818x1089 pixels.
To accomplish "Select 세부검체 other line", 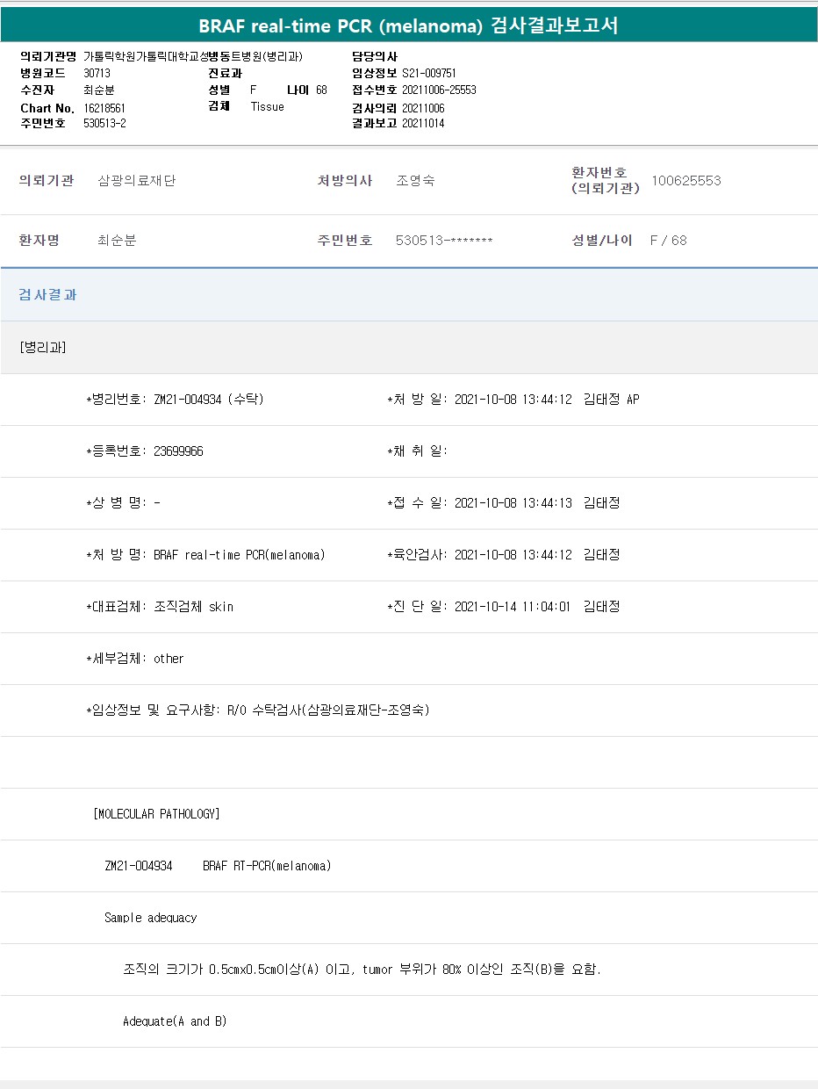I will tap(135, 659).
